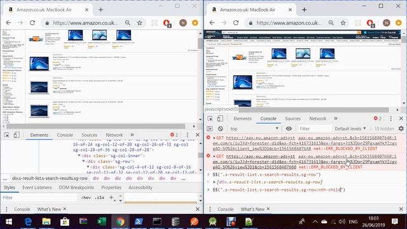Image resolution: width=407 pixels, height=229 pixels.
Task: Go back in the left Chrome window
Action: 8,23
